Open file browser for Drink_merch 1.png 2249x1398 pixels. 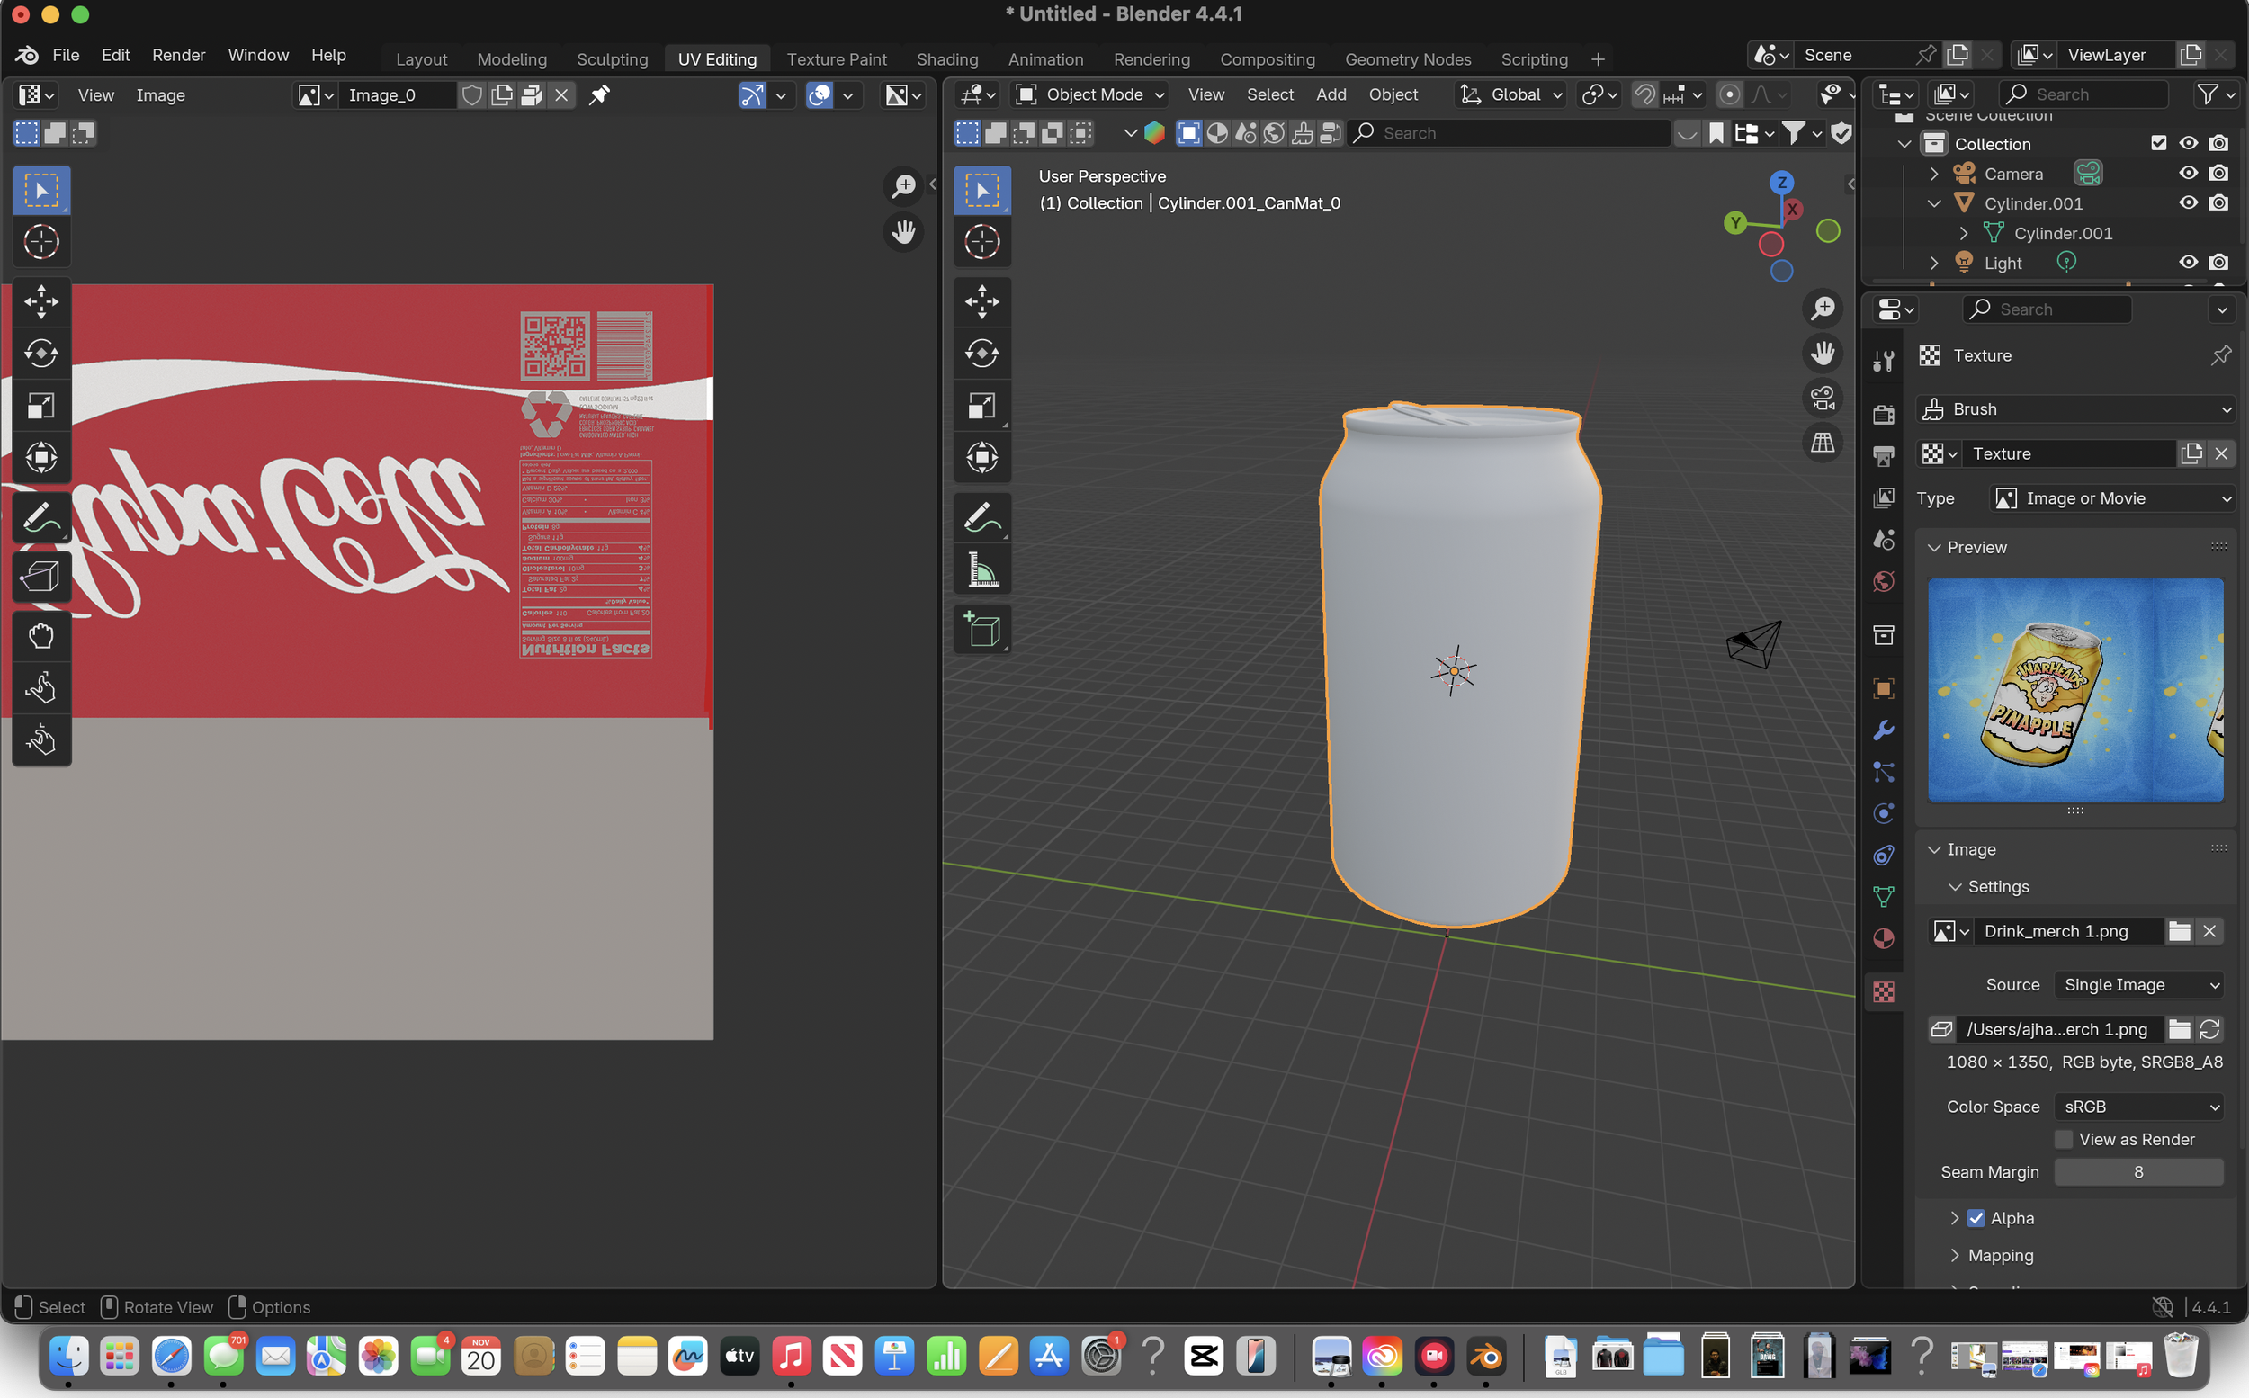pos(2179,931)
